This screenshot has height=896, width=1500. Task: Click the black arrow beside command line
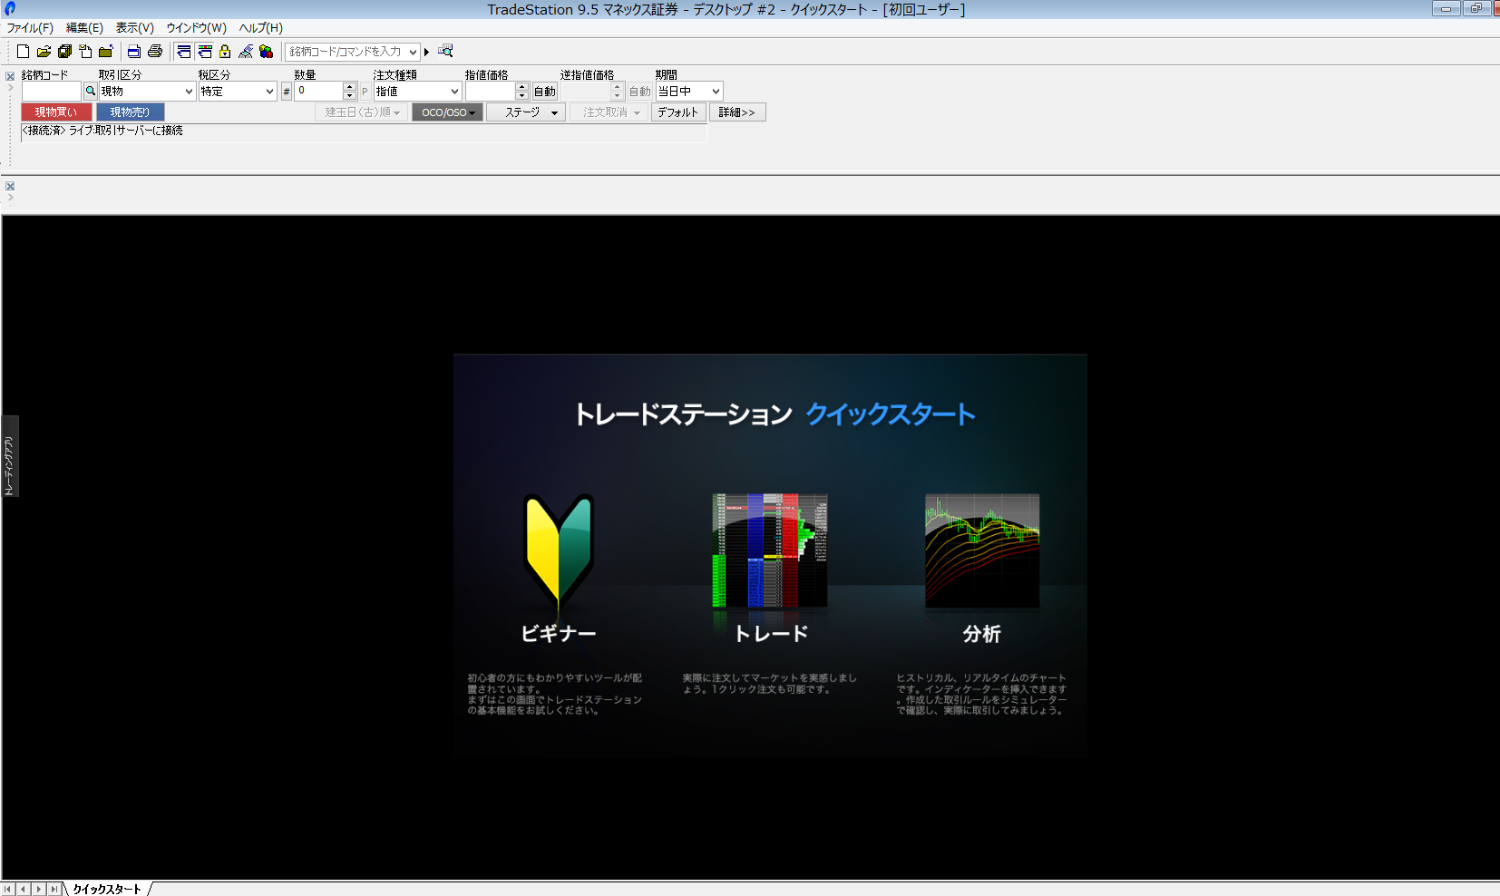click(x=426, y=53)
